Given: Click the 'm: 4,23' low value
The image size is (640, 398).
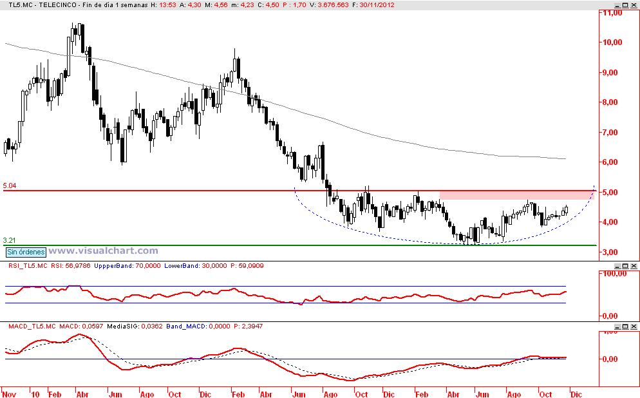Looking at the screenshot, I should click(x=243, y=5).
